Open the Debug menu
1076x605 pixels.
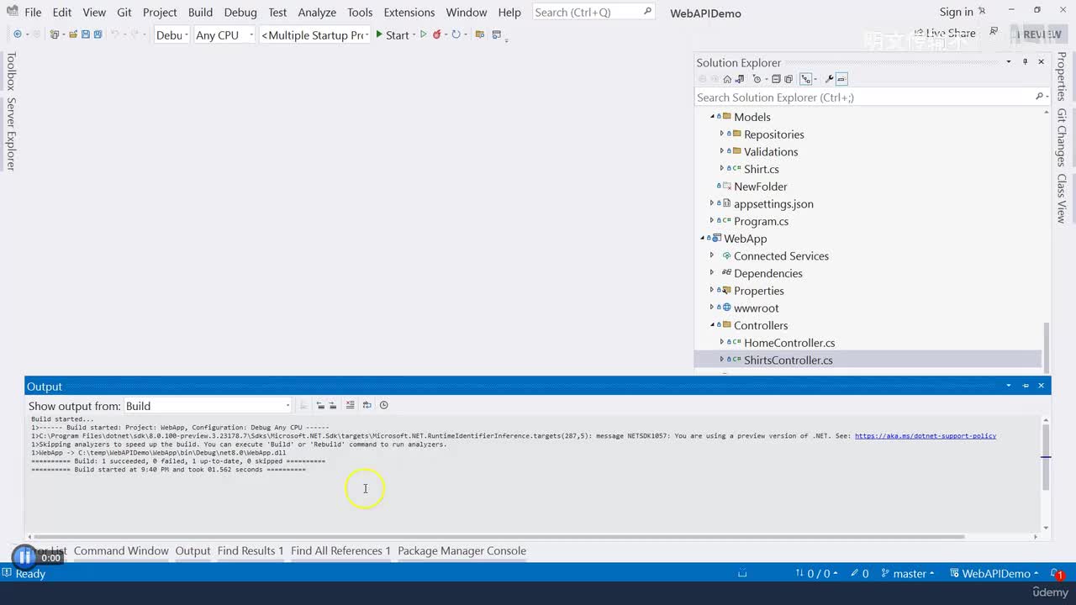tap(240, 13)
